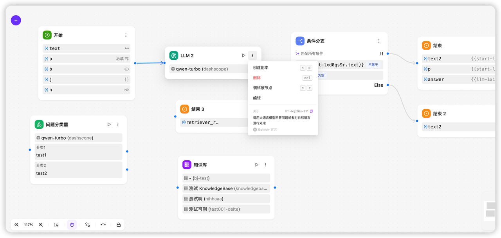Click the 分类1 test1 field

click(78, 152)
